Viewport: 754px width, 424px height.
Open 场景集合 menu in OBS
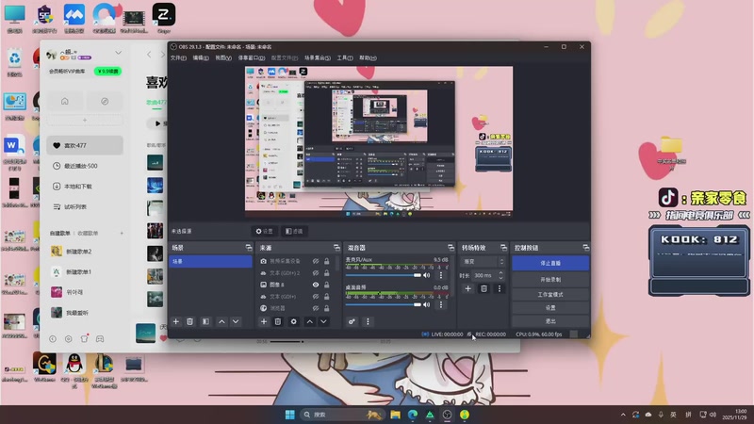(318, 58)
